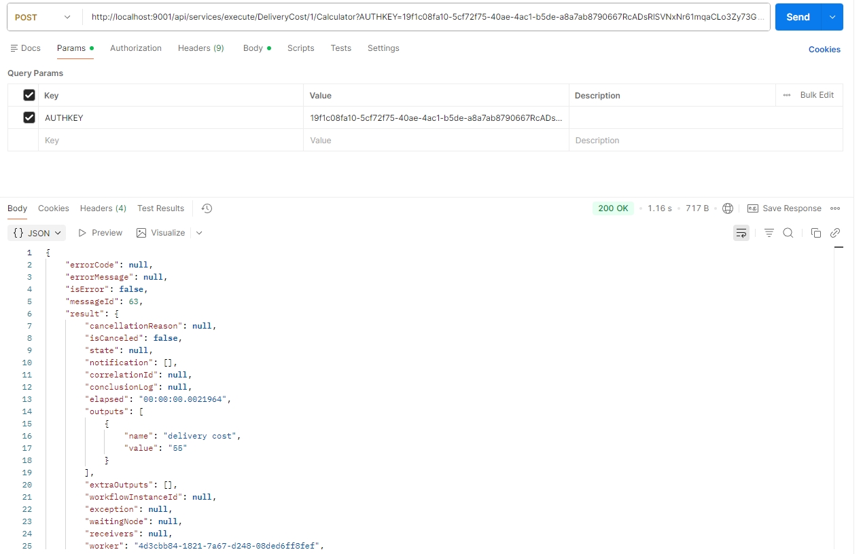Image resolution: width=863 pixels, height=554 pixels.
Task: Uncheck the AUTHKEY parameter checkbox
Action: point(29,117)
